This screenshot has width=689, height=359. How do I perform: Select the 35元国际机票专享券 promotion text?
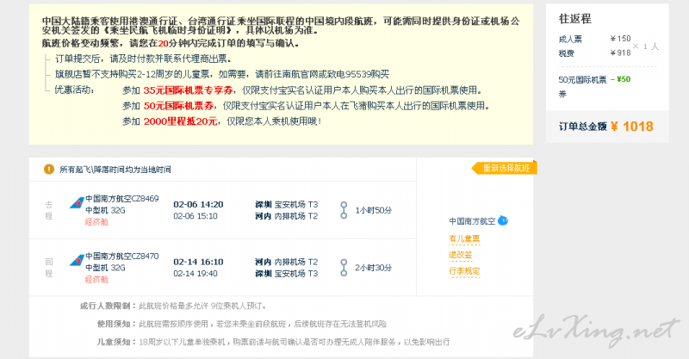point(188,90)
